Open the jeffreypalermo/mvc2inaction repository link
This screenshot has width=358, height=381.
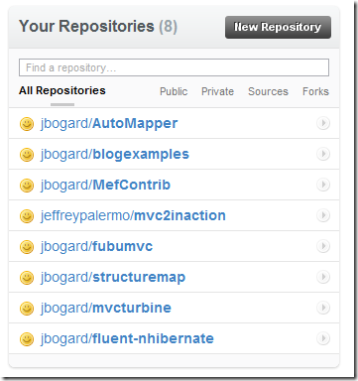(133, 216)
